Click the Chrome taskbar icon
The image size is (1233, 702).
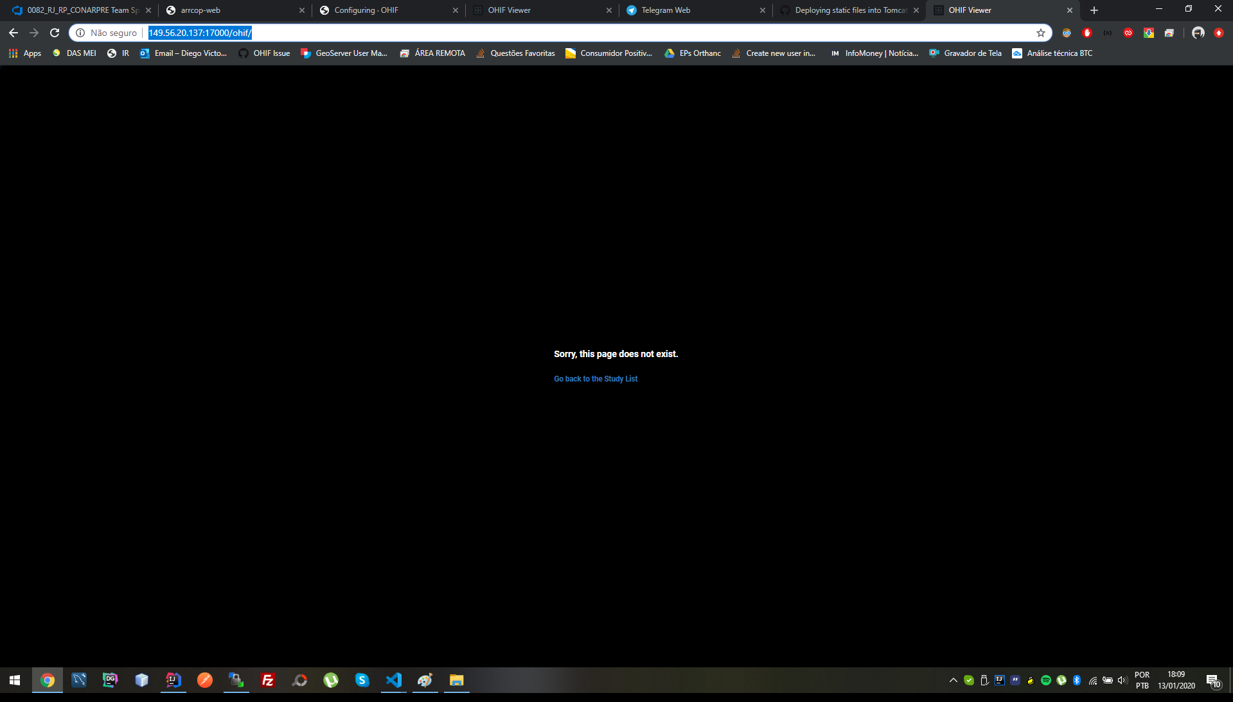(x=48, y=680)
